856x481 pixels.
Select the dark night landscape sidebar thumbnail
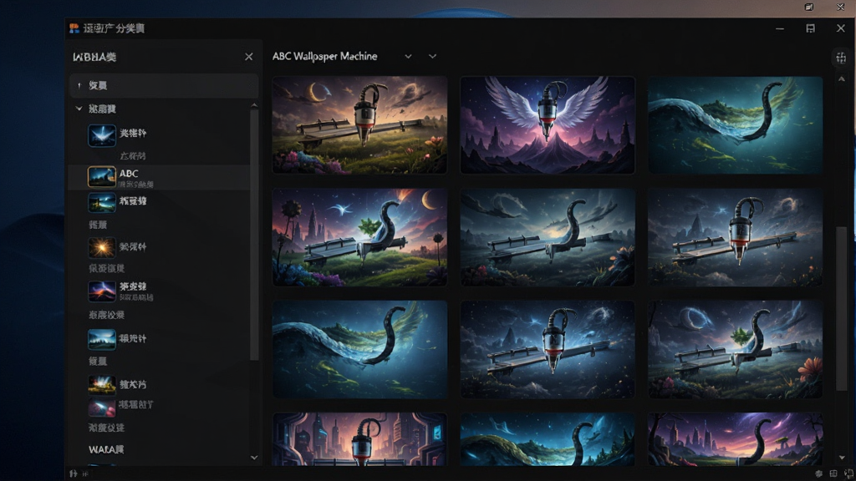click(x=102, y=202)
